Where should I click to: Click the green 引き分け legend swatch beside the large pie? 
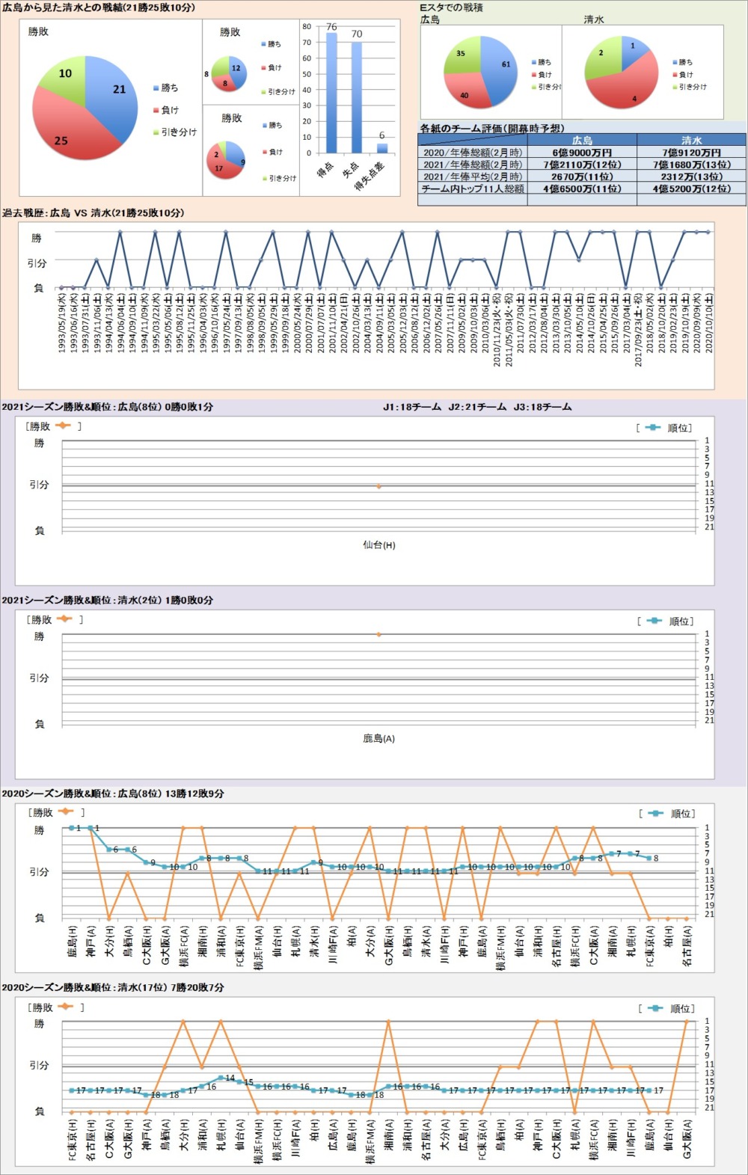(x=156, y=132)
